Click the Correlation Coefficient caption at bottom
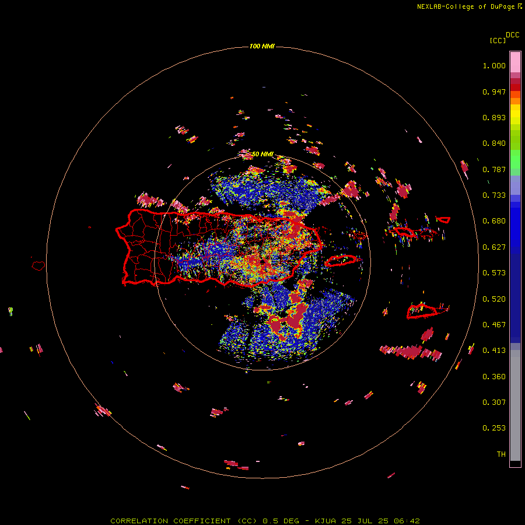525x525 pixels. 265,521
